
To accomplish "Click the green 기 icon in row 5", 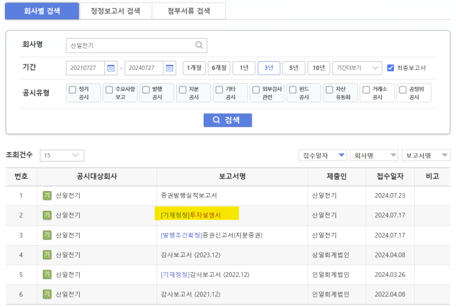I will click(47, 275).
